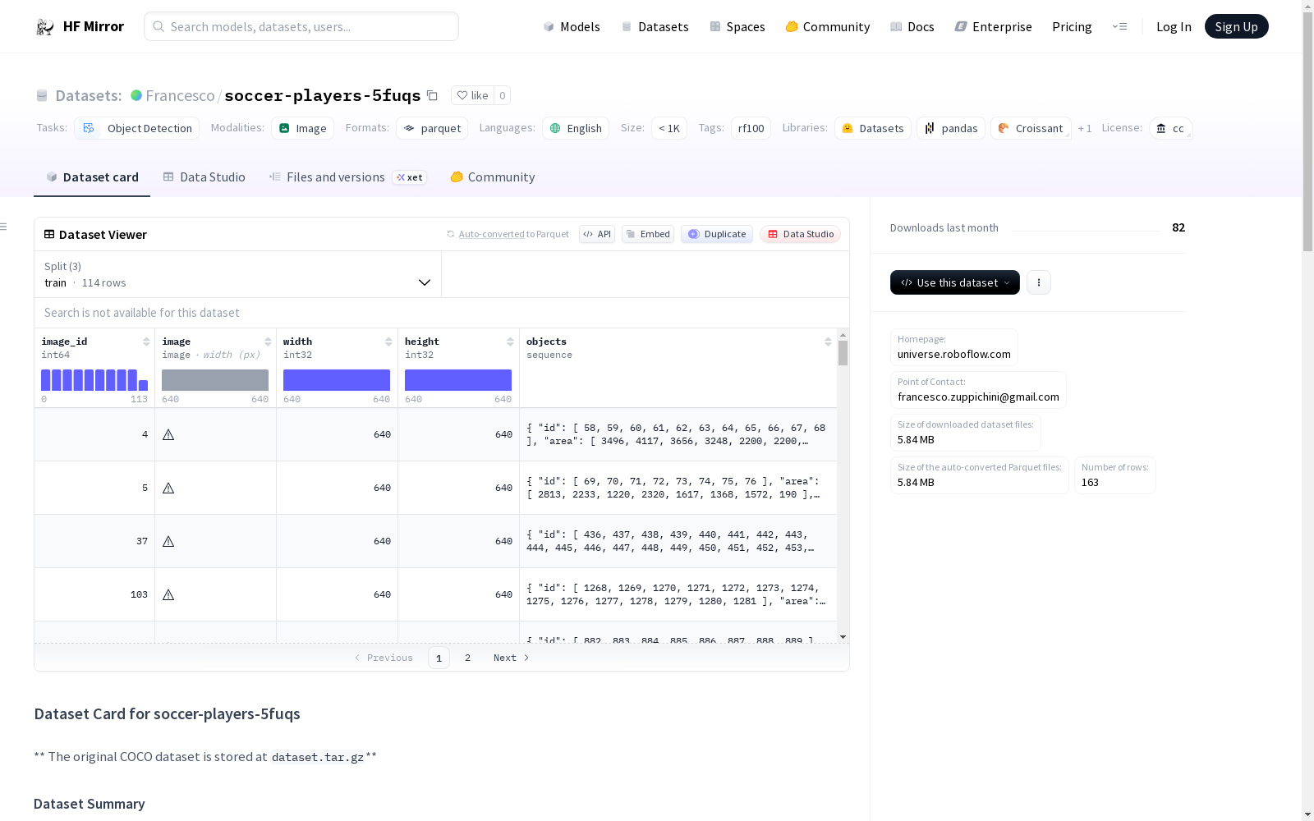Open Data Studio from the viewer header

coord(801,234)
